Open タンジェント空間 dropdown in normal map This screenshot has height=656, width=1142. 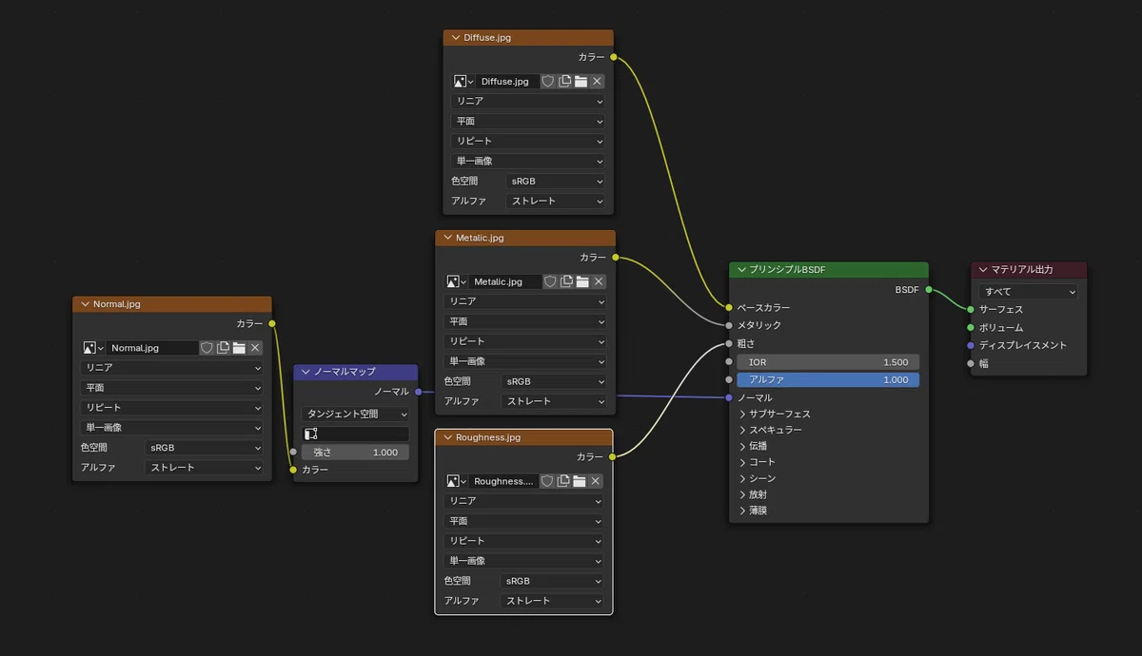tap(355, 415)
